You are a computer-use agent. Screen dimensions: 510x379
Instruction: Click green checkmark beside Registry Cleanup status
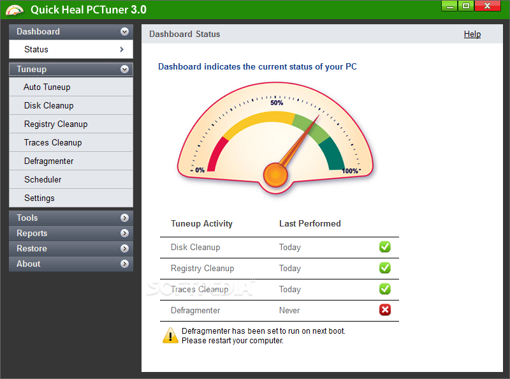click(x=384, y=268)
